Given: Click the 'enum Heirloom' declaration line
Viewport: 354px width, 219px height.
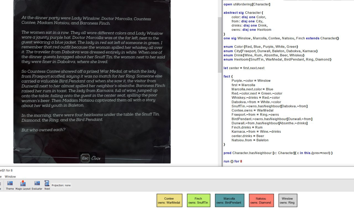Looking at the screenshot, I should click(x=277, y=59).
